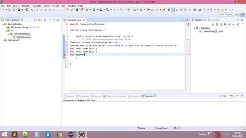Select Calculater.java in Project Explorer
The height and width of the screenshot is (138, 246).
tap(23, 37)
